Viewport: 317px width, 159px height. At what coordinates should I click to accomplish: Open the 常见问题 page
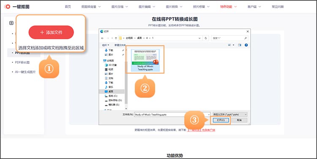[278, 7]
